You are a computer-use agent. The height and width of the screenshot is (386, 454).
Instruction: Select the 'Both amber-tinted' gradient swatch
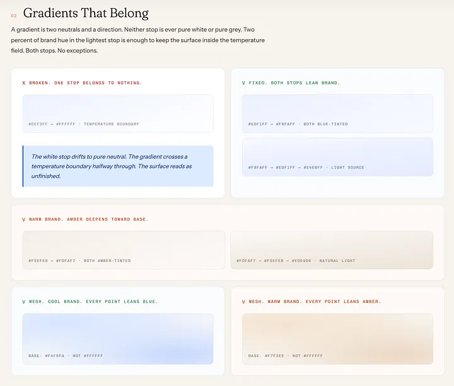[124, 250]
